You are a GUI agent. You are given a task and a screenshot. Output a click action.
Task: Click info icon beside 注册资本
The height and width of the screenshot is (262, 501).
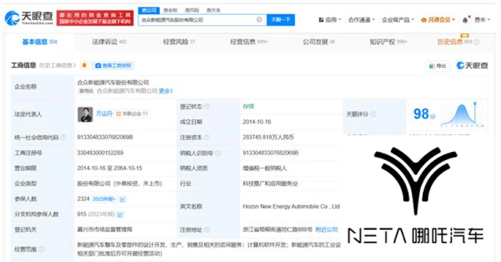coord(207,137)
